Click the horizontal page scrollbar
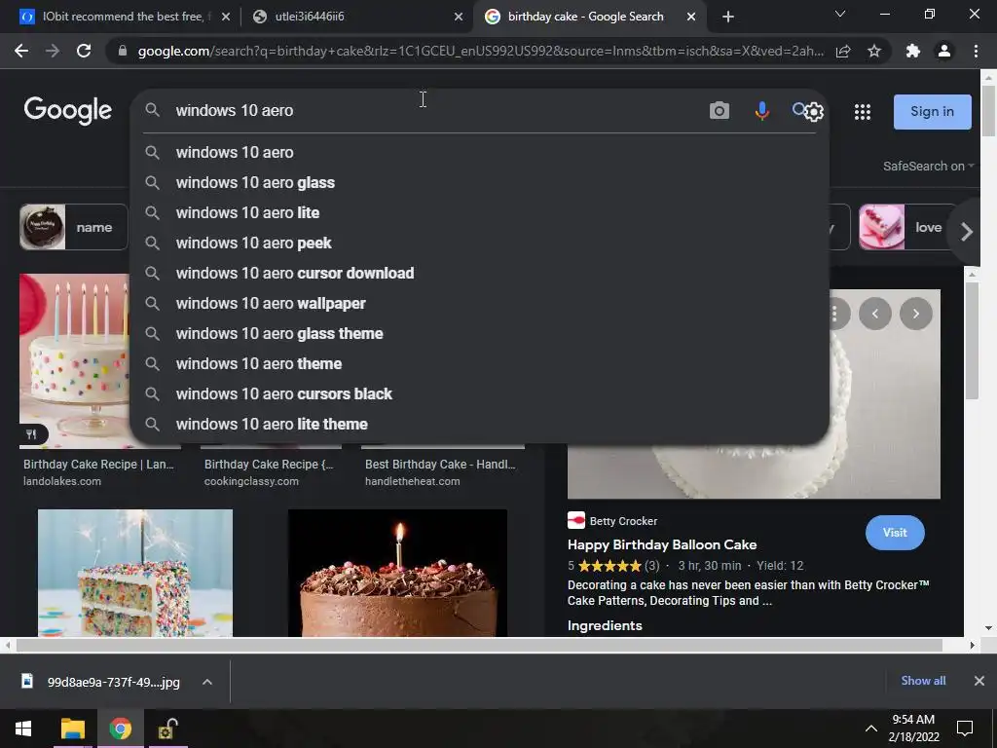The height and width of the screenshot is (748, 997). [x=479, y=645]
